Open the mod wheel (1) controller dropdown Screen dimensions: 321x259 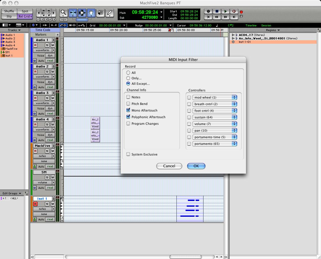coord(214,97)
